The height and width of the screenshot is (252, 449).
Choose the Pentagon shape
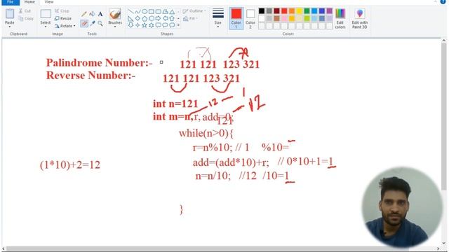pyautogui.click(x=145, y=18)
